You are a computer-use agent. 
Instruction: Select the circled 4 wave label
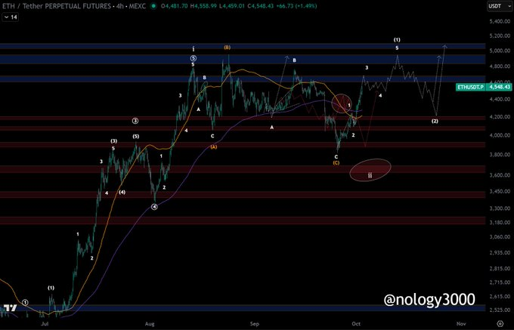(154, 207)
